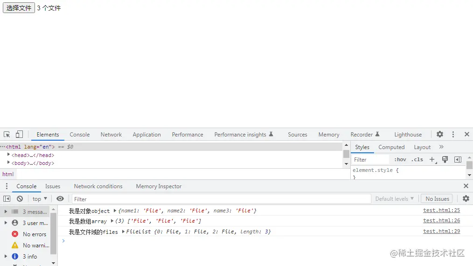Viewport: 473px width, 266px height.
Task: Open the Styles pane tab
Action: coord(362,147)
